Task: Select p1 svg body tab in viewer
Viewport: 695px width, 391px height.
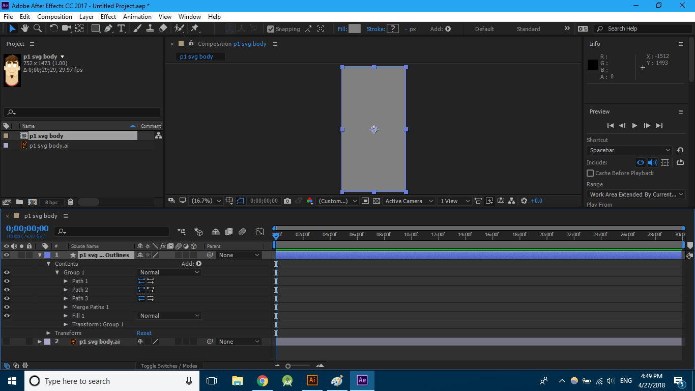Action: (x=199, y=57)
